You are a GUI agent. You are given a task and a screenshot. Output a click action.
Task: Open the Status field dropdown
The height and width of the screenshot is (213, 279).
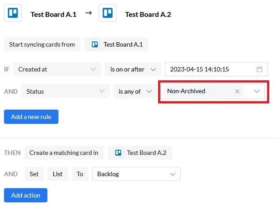click(65, 91)
